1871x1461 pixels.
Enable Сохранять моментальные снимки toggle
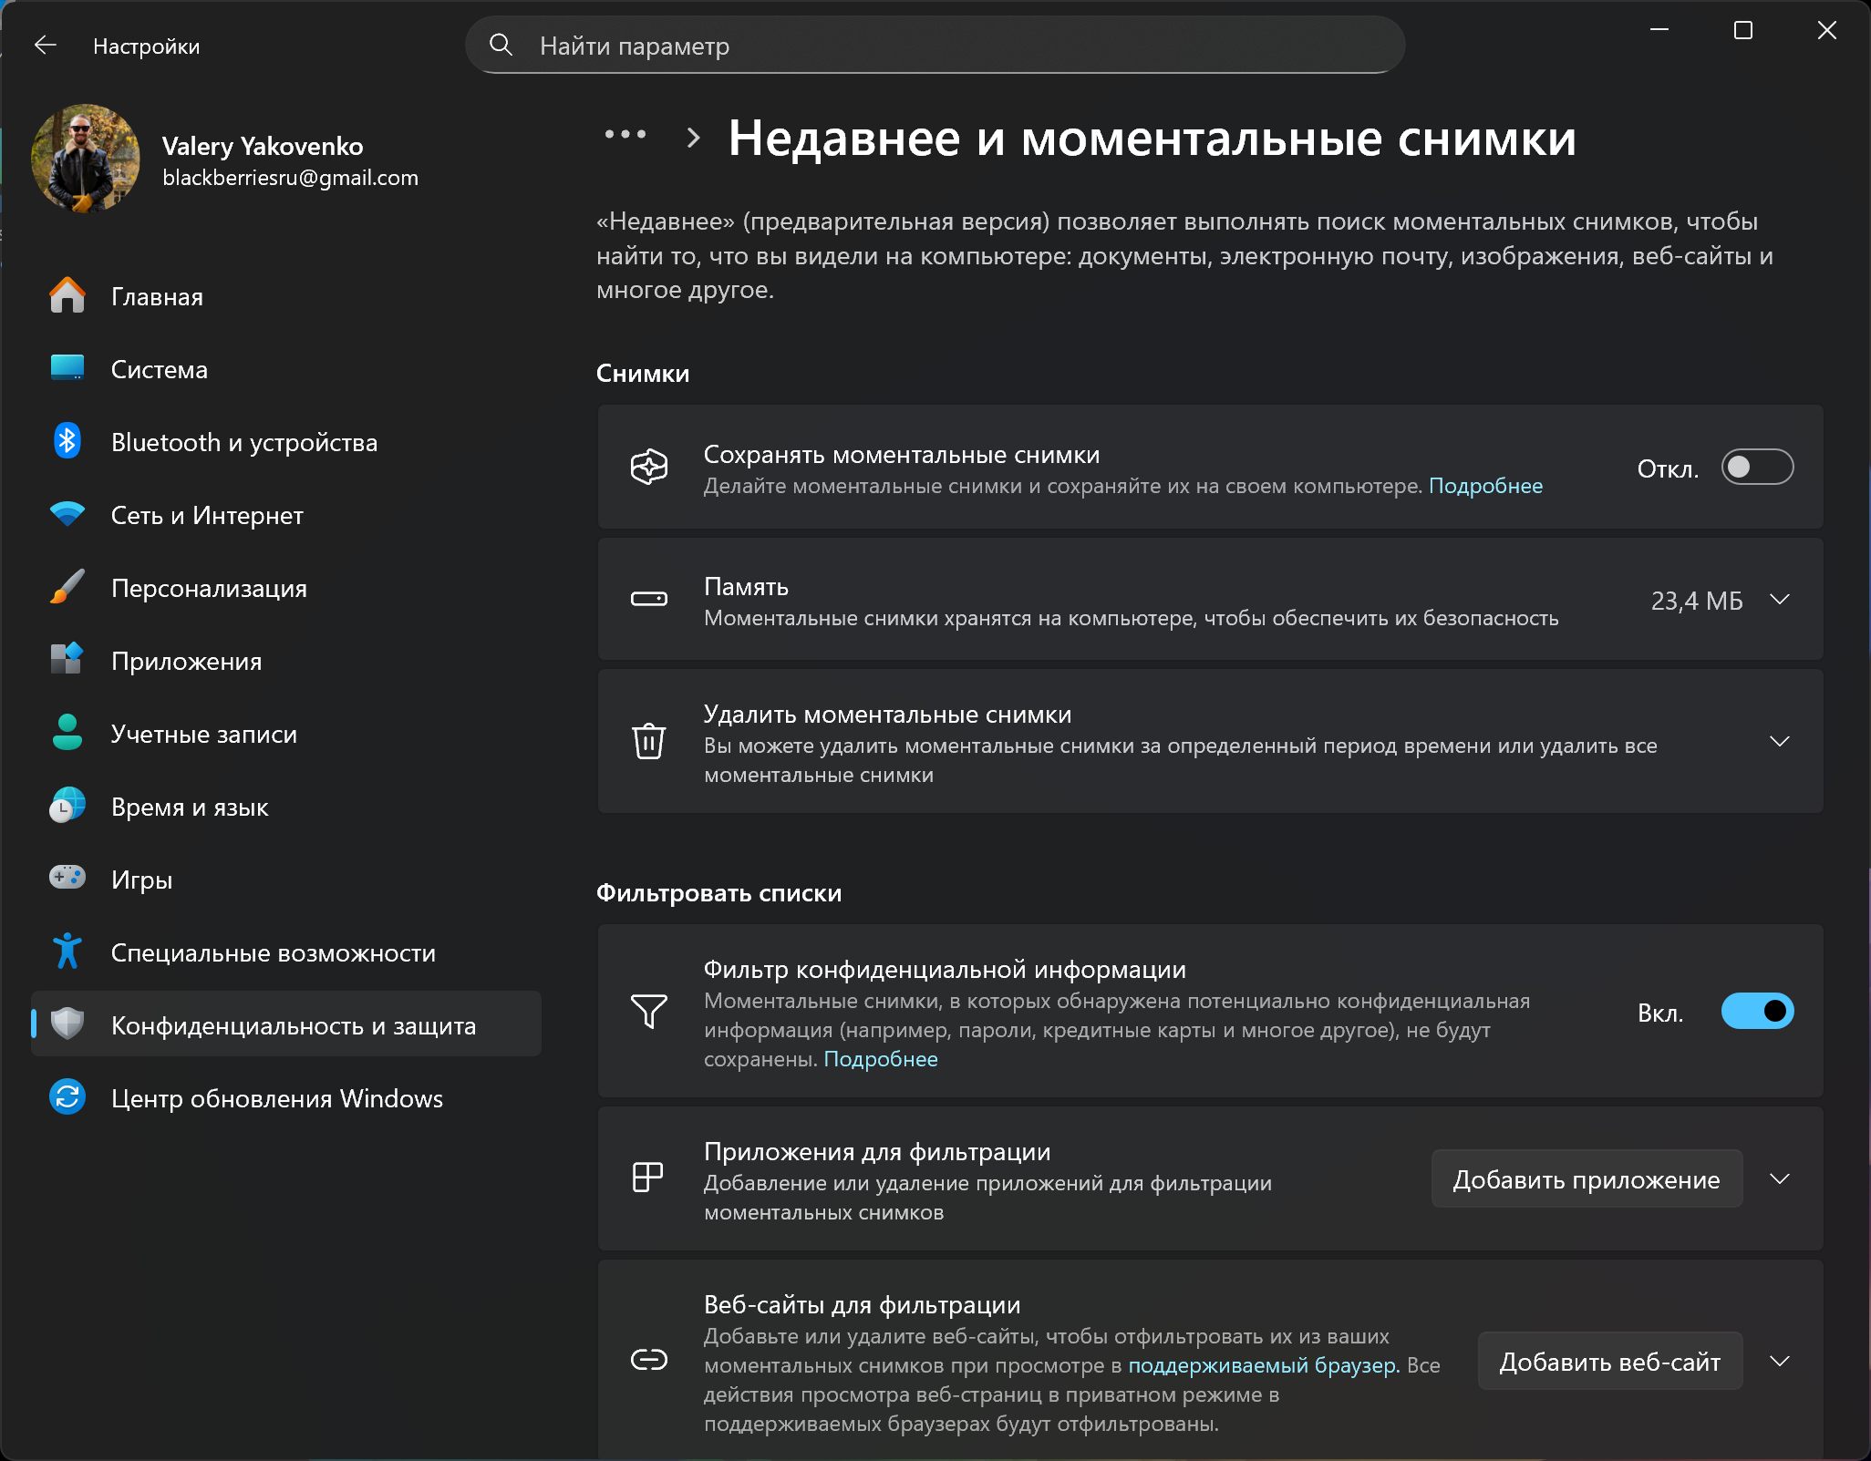1756,468
